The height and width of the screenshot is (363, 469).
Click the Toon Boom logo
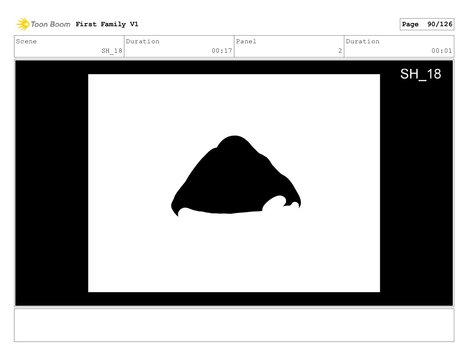(43, 24)
